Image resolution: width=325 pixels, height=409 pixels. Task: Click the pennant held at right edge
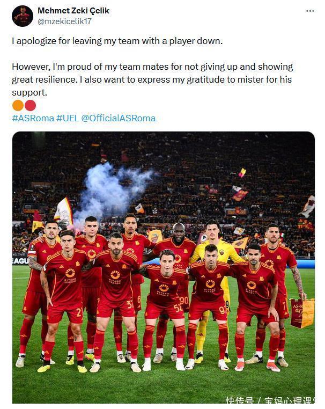click(x=302, y=313)
